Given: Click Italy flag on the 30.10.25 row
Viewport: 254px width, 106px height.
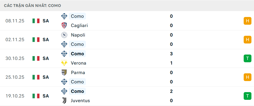Looking at the screenshot, I should click(x=36, y=58).
